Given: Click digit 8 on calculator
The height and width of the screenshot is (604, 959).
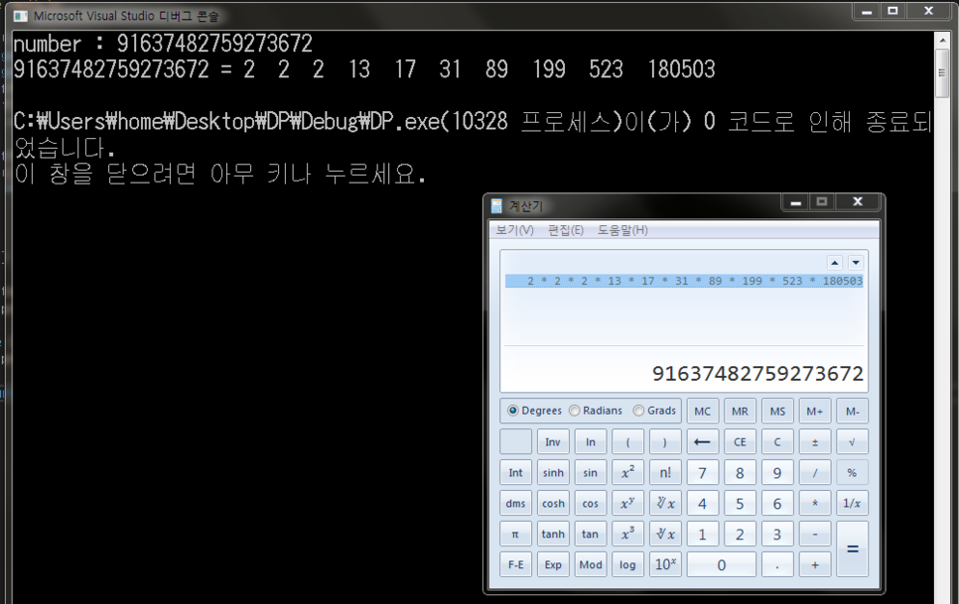Looking at the screenshot, I should [x=740, y=473].
